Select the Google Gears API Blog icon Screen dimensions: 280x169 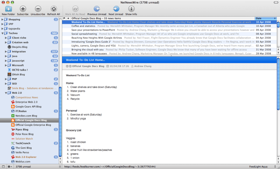(13, 106)
